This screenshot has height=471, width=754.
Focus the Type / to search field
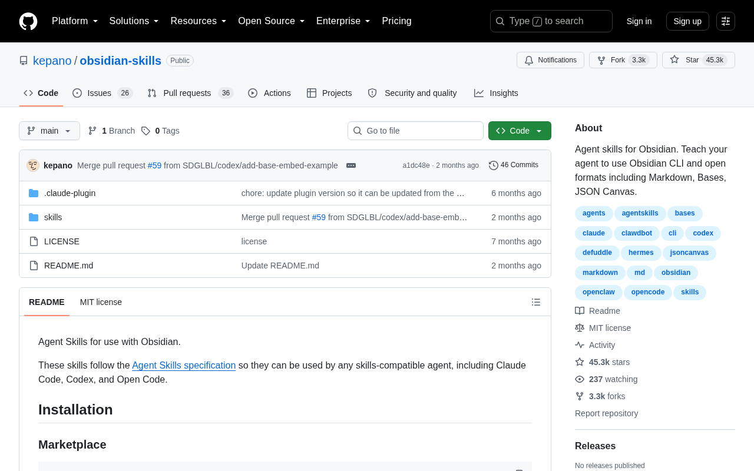pyautogui.click(x=551, y=21)
